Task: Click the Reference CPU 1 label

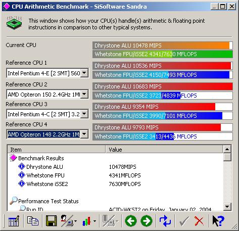Action: click(x=26, y=63)
